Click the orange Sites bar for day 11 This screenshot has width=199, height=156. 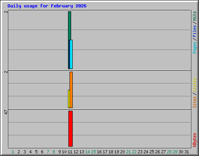[x=71, y=90]
